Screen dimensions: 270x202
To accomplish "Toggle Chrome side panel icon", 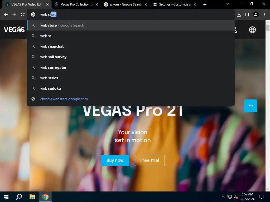I will pyautogui.click(x=247, y=15).
